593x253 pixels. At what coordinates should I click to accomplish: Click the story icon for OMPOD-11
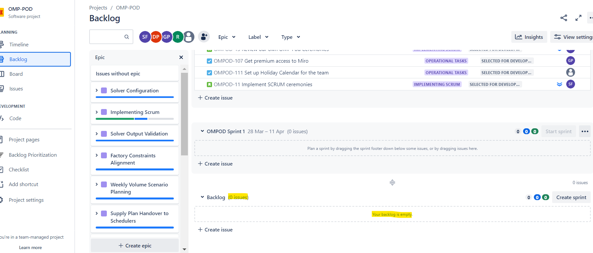pos(209,85)
